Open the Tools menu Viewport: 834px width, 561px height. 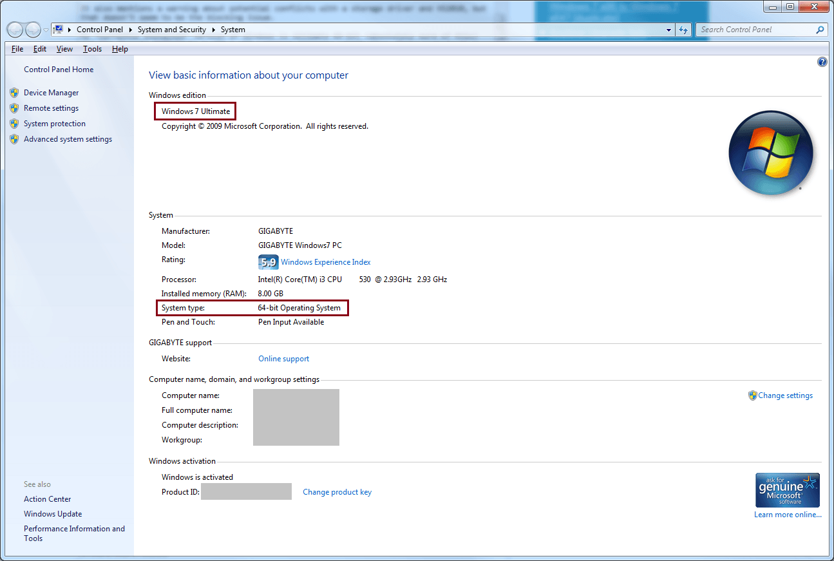pos(92,49)
